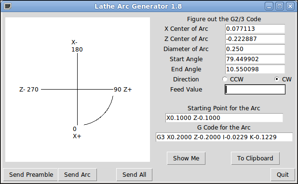This screenshot has height=184, width=298.
Task: Click the Send All button
Action: pyautogui.click(x=134, y=174)
